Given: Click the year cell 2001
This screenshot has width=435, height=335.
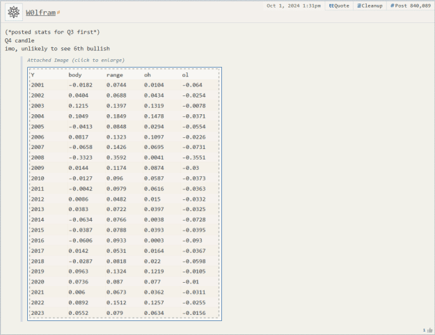Looking at the screenshot, I should click(38, 85).
